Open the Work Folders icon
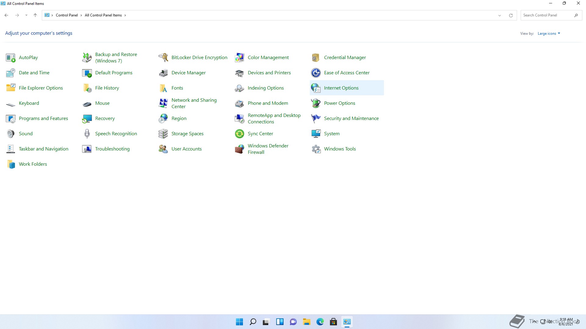Viewport: 586px width, 329px height. (x=11, y=164)
